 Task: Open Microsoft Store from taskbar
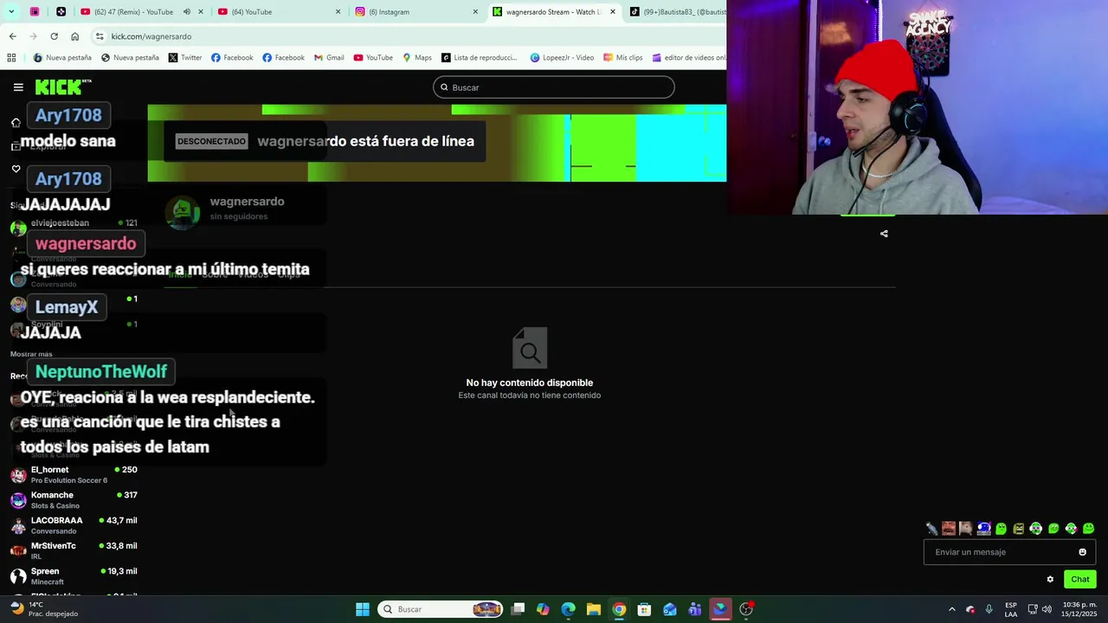(x=644, y=609)
